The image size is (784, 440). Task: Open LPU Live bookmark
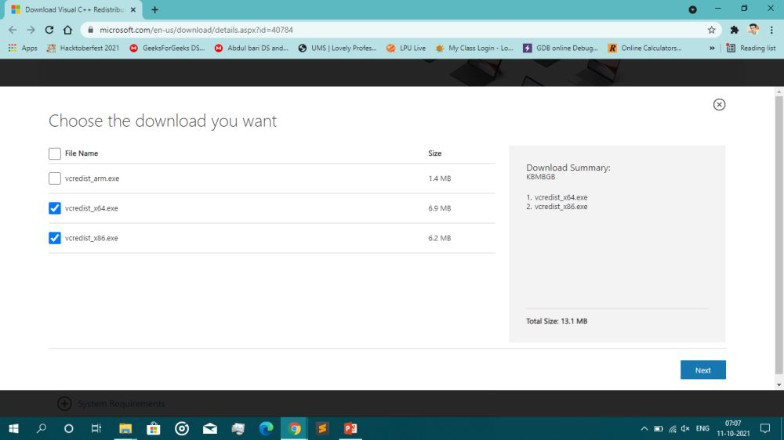406,48
